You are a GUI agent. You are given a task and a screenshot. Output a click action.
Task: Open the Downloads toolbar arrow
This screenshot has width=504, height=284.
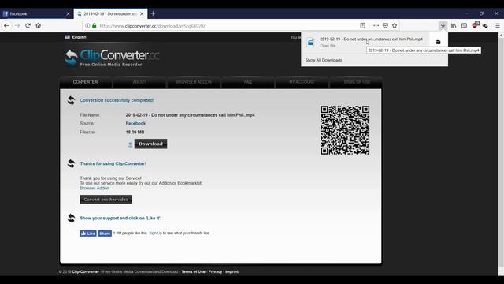443,25
